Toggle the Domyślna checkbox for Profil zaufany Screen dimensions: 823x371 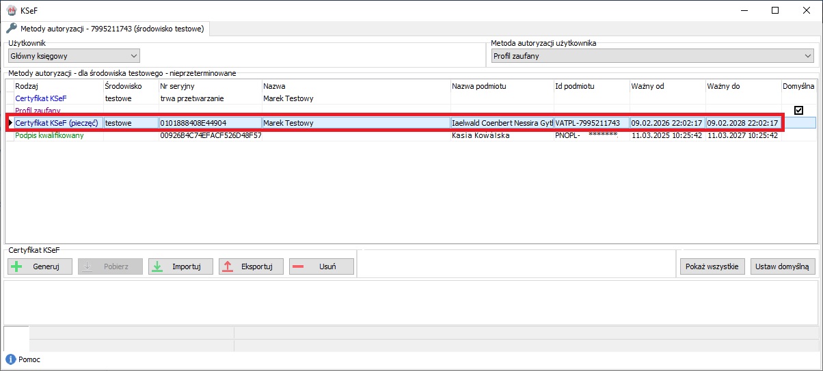(798, 110)
